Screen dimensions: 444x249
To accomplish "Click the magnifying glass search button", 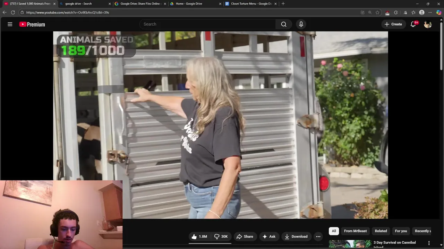I will 284,24.
